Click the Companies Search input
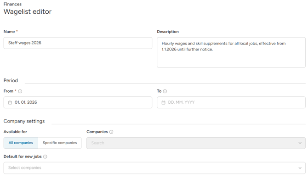 pos(196,143)
